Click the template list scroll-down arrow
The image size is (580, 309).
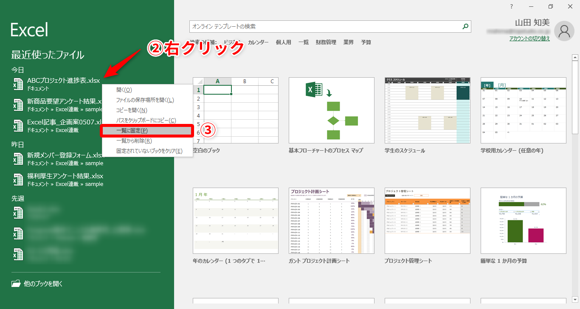[575, 300]
